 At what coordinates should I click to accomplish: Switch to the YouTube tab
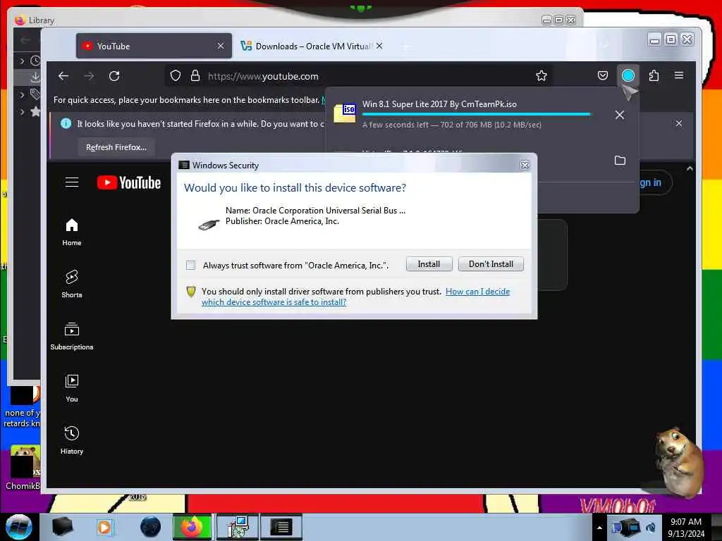154,46
